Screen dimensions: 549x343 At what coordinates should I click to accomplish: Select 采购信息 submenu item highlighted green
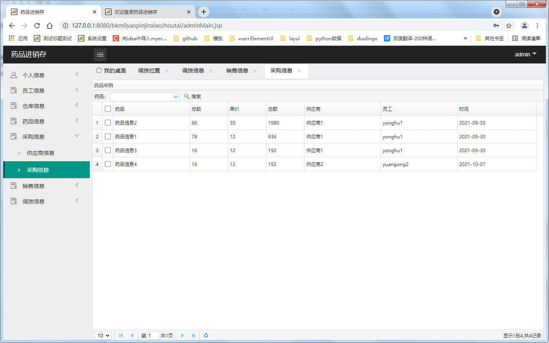pyautogui.click(x=47, y=170)
